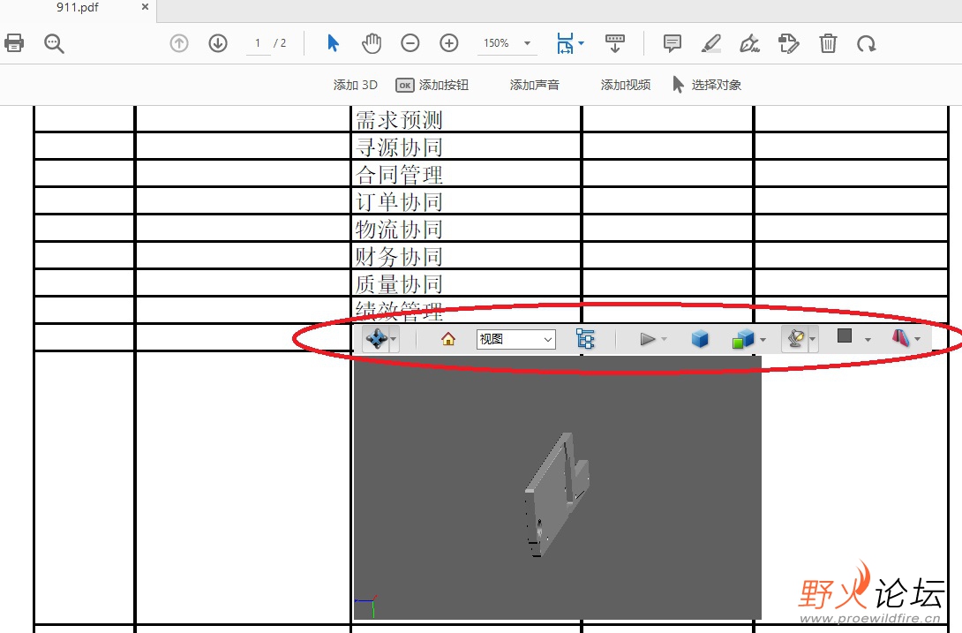Click the delete trash icon
Image resolution: width=962 pixels, height=633 pixels.
[828, 43]
